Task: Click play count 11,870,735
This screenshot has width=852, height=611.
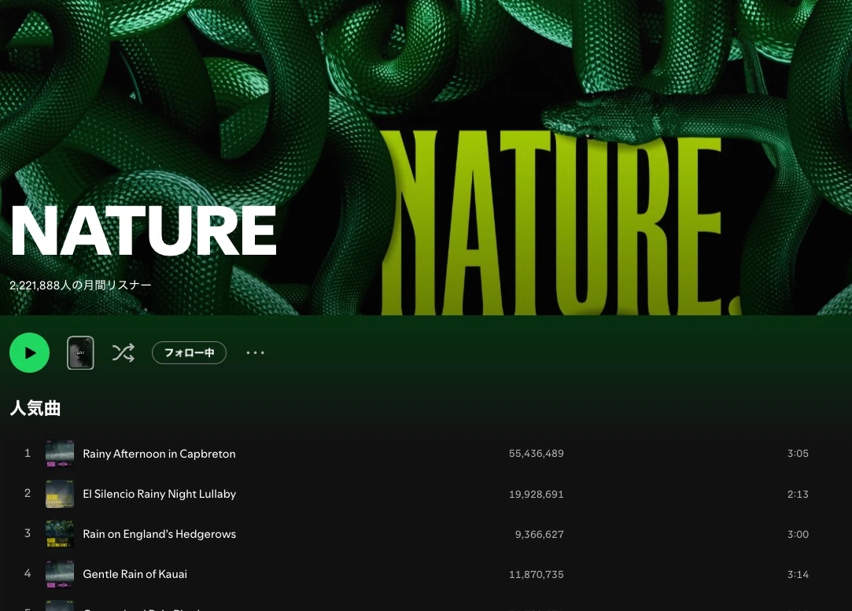Action: 537,575
